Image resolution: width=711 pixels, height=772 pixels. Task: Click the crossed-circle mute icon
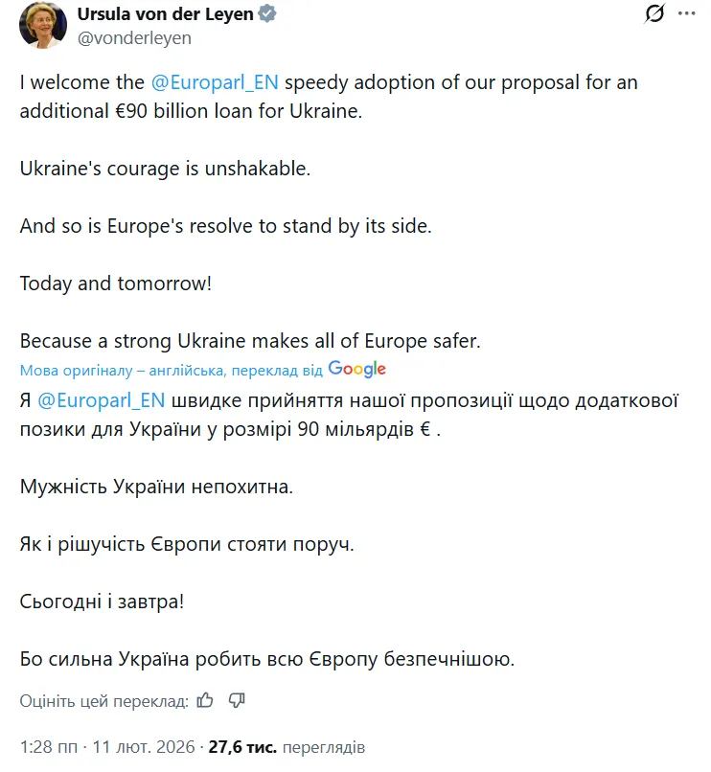click(x=654, y=13)
